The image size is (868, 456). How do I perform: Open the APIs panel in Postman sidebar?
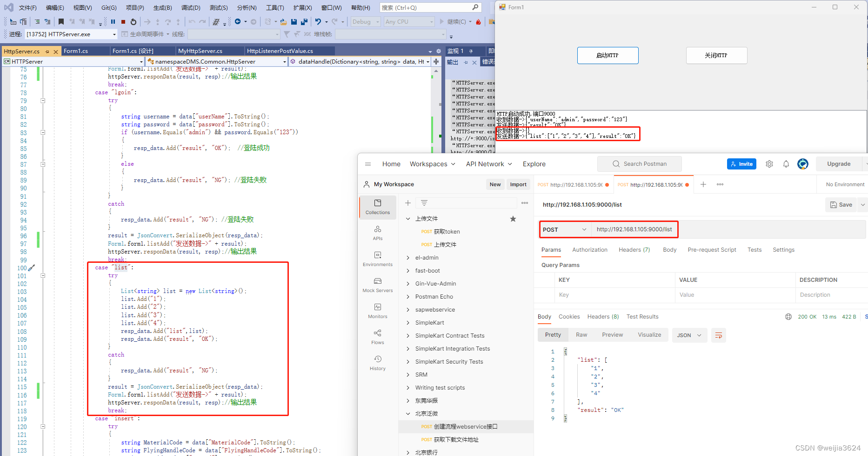377,232
